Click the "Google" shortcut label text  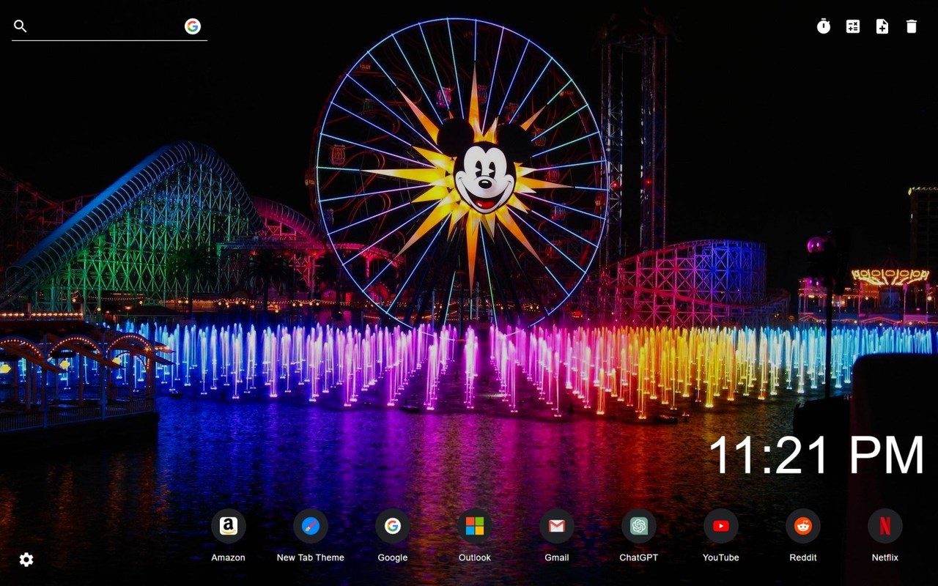(x=393, y=557)
